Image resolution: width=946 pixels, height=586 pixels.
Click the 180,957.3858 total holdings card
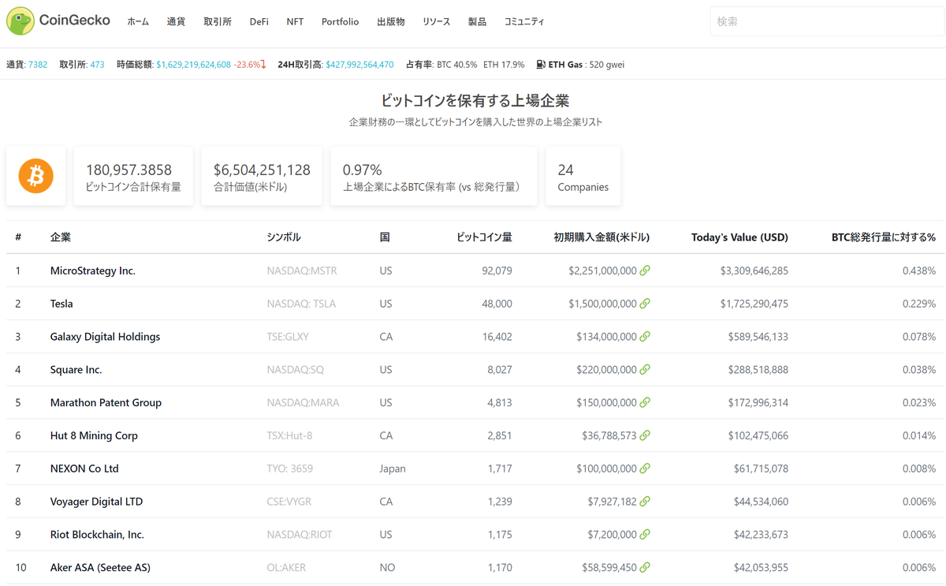[x=133, y=176]
